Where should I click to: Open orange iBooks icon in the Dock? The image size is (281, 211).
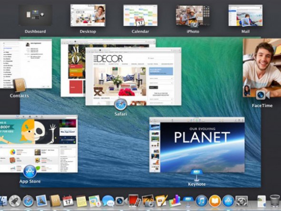pos(215,201)
